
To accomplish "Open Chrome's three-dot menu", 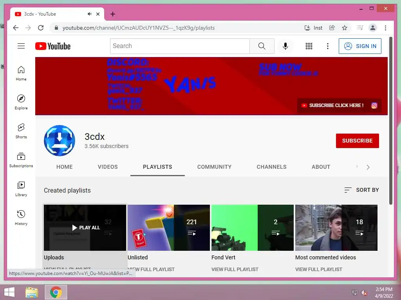I will pos(385,28).
